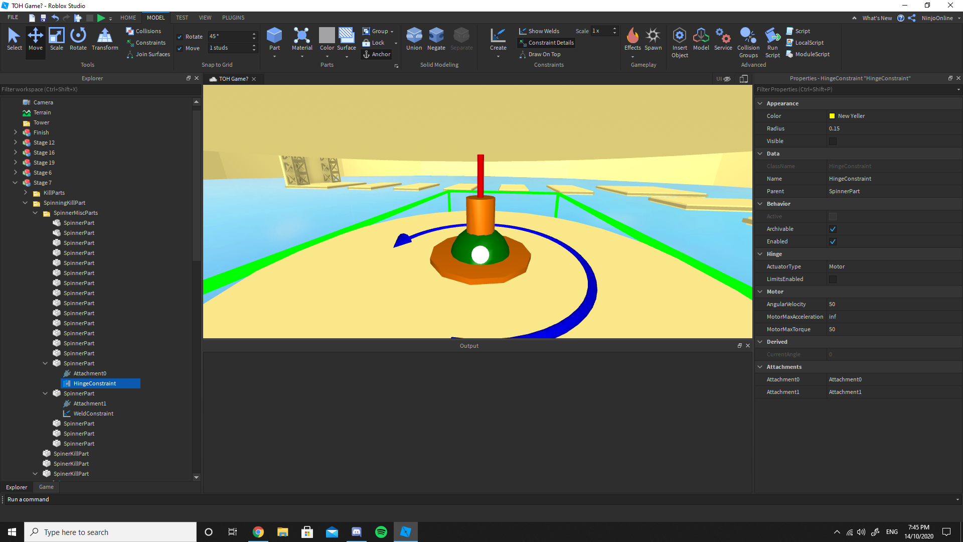This screenshot has height=542, width=963.
Task: Select the Rotate tool
Action: pos(78,40)
